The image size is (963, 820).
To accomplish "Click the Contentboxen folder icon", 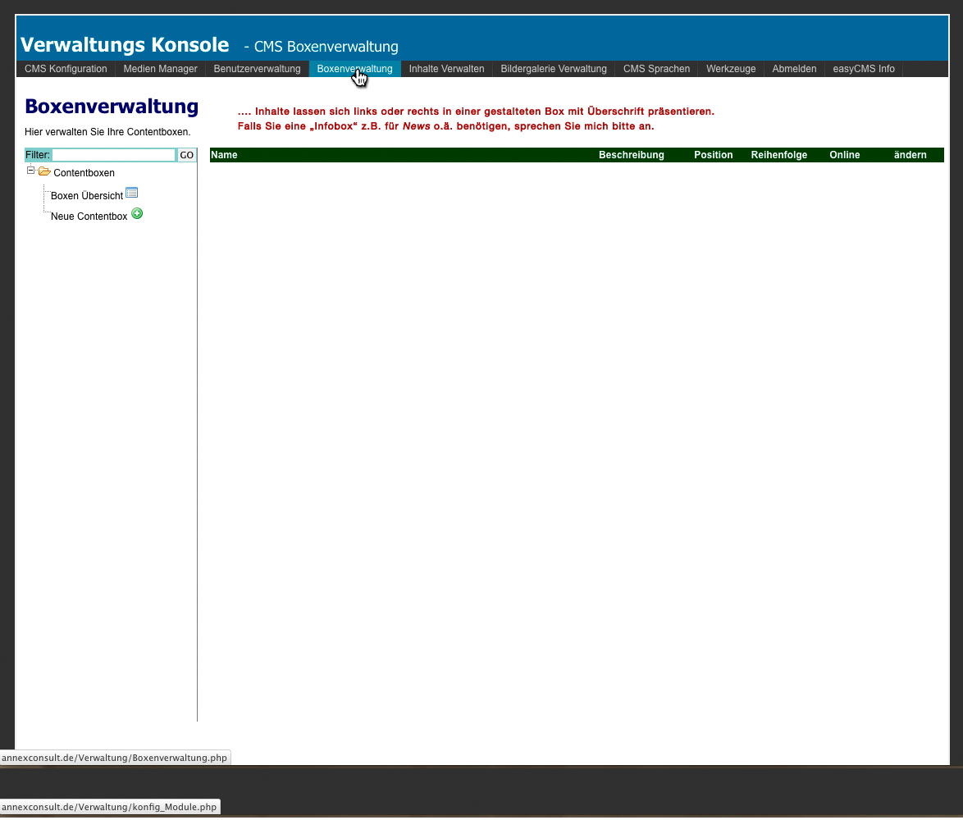I will point(44,171).
